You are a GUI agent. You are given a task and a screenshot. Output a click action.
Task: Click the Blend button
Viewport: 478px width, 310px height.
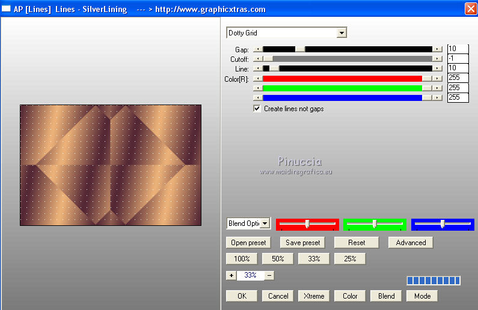[x=386, y=296]
